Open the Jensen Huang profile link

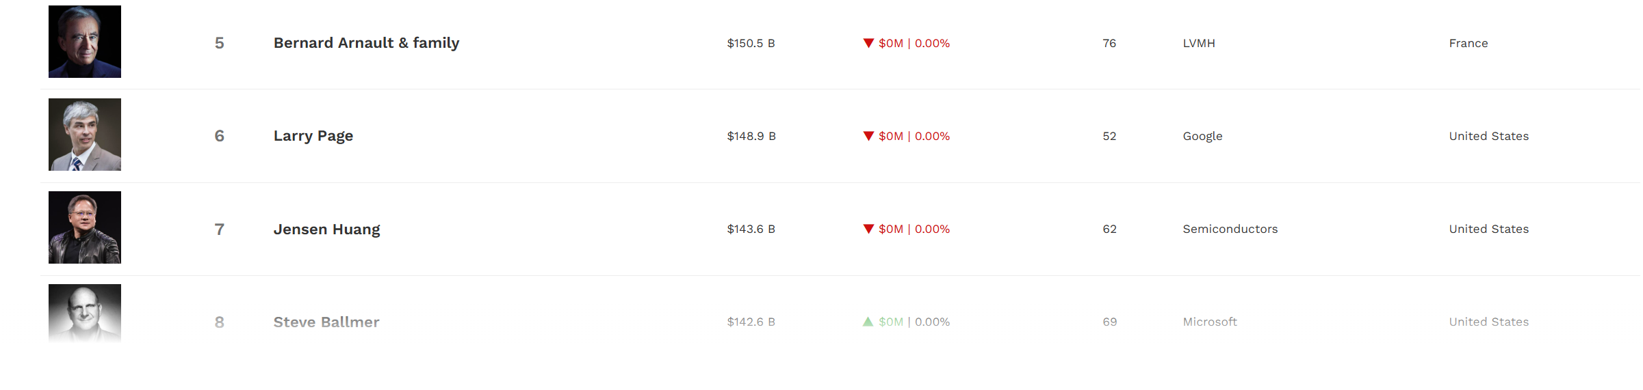coord(326,229)
